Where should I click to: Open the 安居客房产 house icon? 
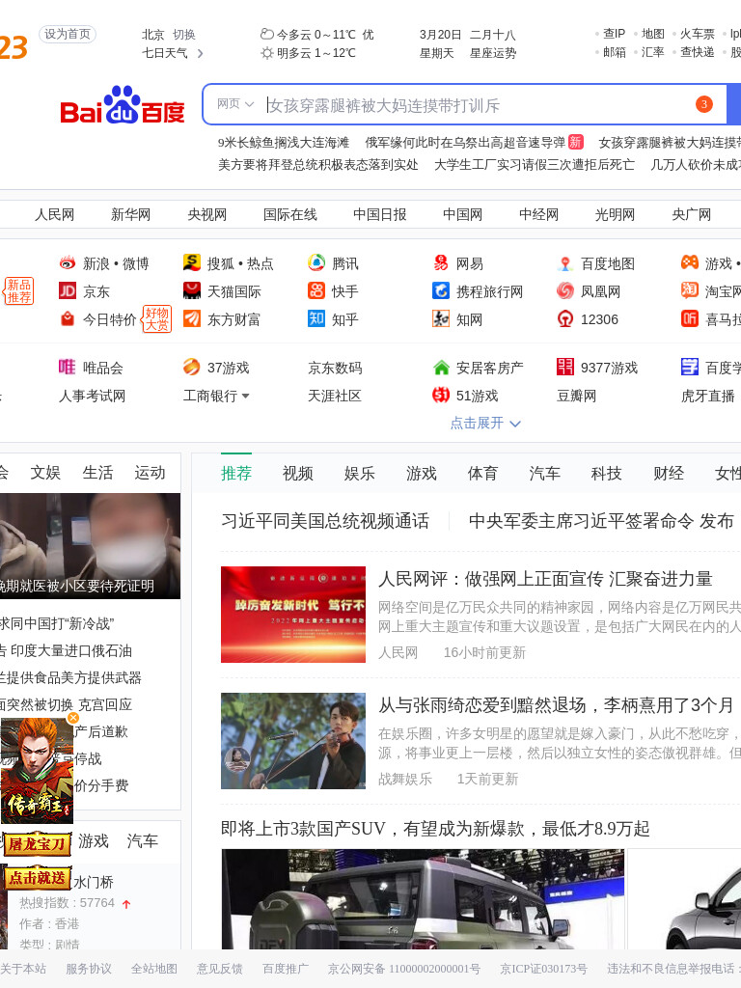pos(441,367)
